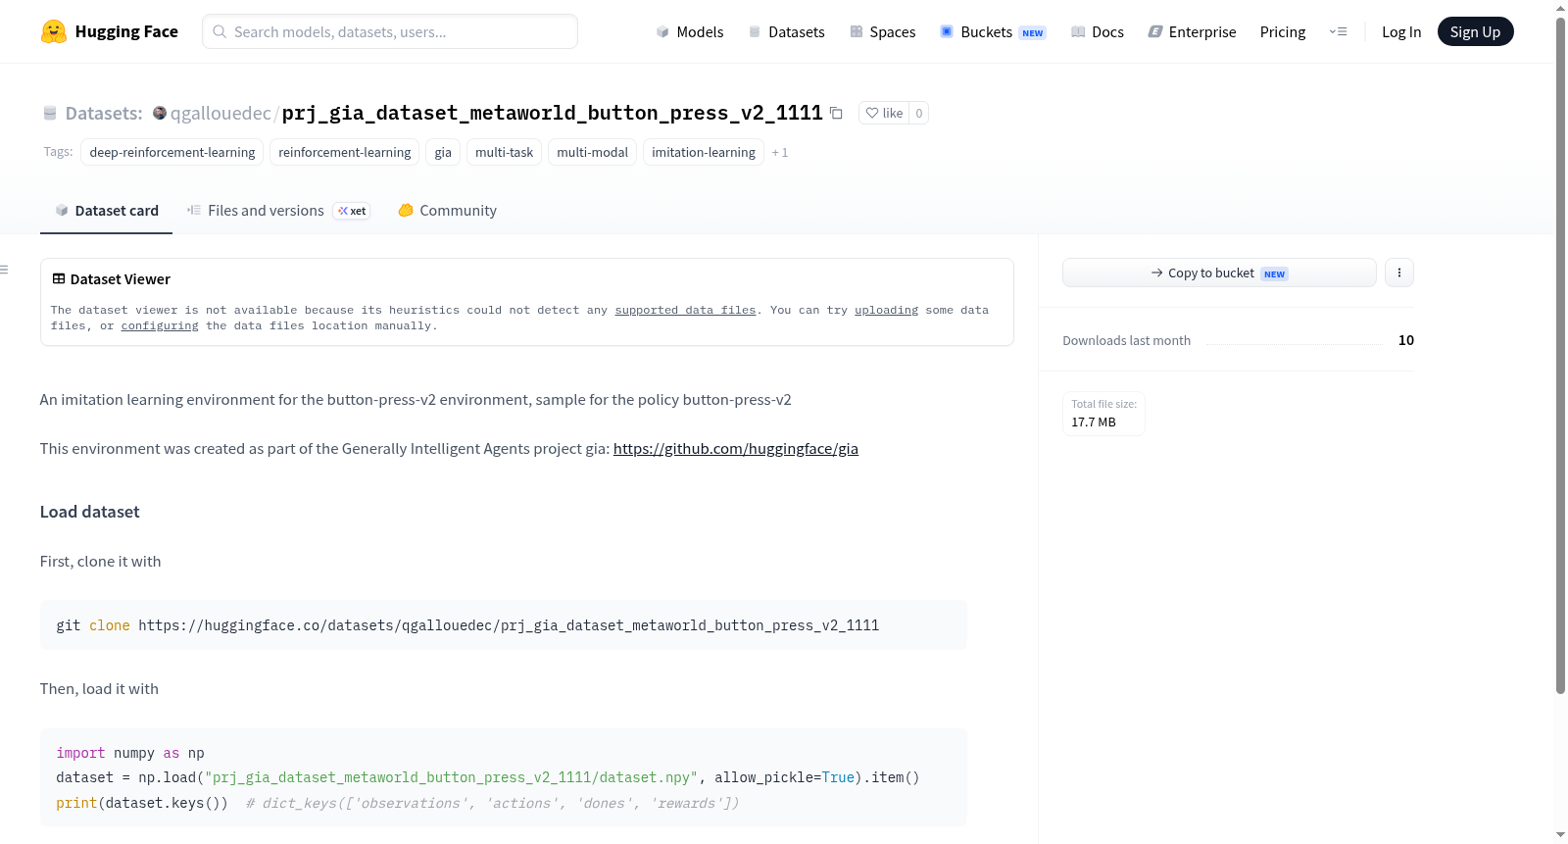Select the imitation-learning tag
The image size is (1568, 844).
click(704, 152)
